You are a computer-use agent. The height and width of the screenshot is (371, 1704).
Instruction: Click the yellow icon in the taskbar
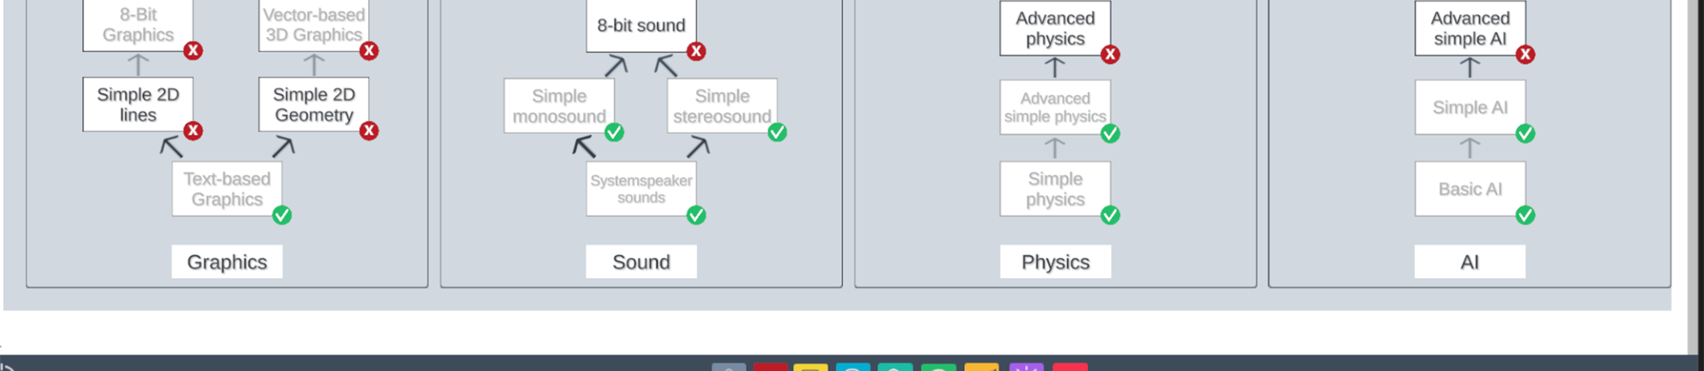[x=810, y=367]
